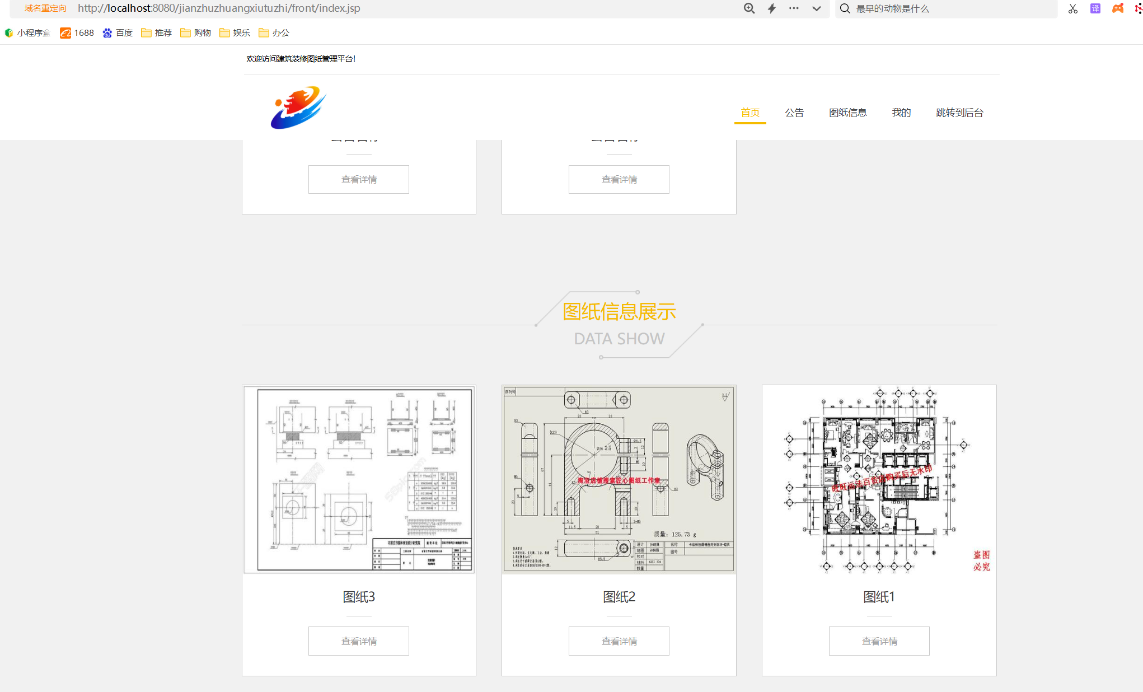Expand the address bar dropdown chevron
The width and height of the screenshot is (1143, 692).
(x=817, y=8)
